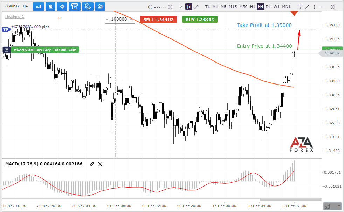This screenshot has height=212, width=344.
Task: Click the orange triangle marker above chart
Action: click(x=294, y=13)
